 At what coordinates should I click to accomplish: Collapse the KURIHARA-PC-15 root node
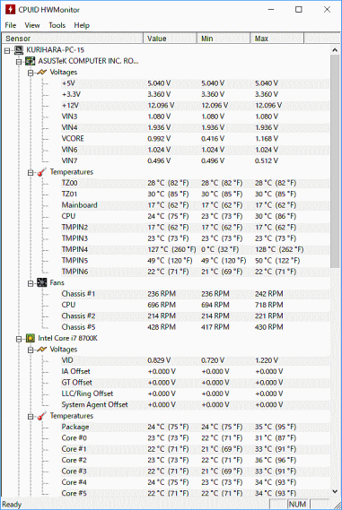[x=7, y=50]
